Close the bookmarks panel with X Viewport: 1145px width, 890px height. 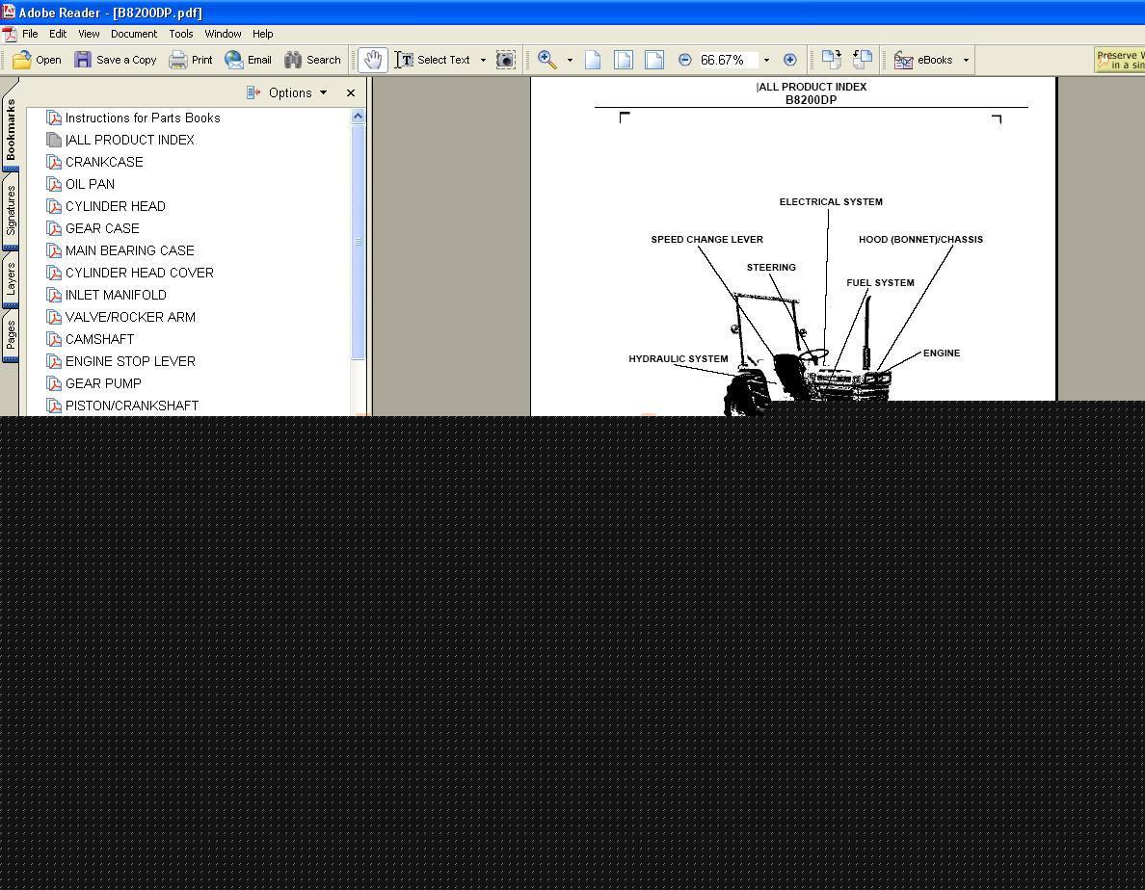click(351, 92)
